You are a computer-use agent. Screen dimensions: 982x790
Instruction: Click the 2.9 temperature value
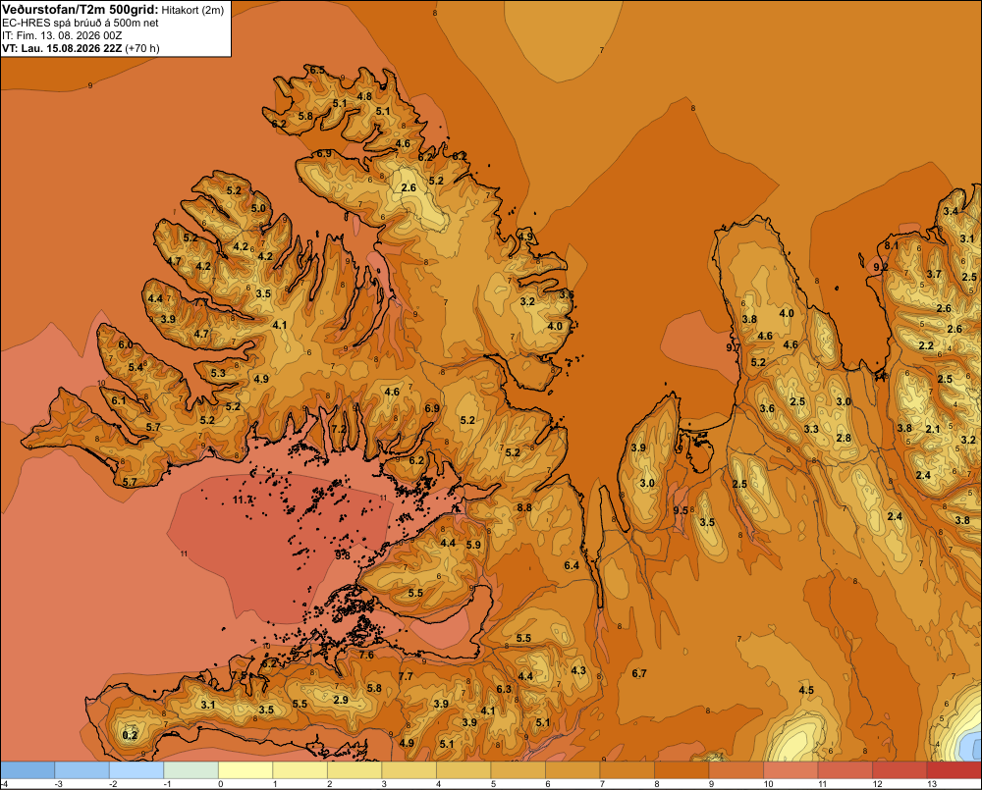[341, 700]
